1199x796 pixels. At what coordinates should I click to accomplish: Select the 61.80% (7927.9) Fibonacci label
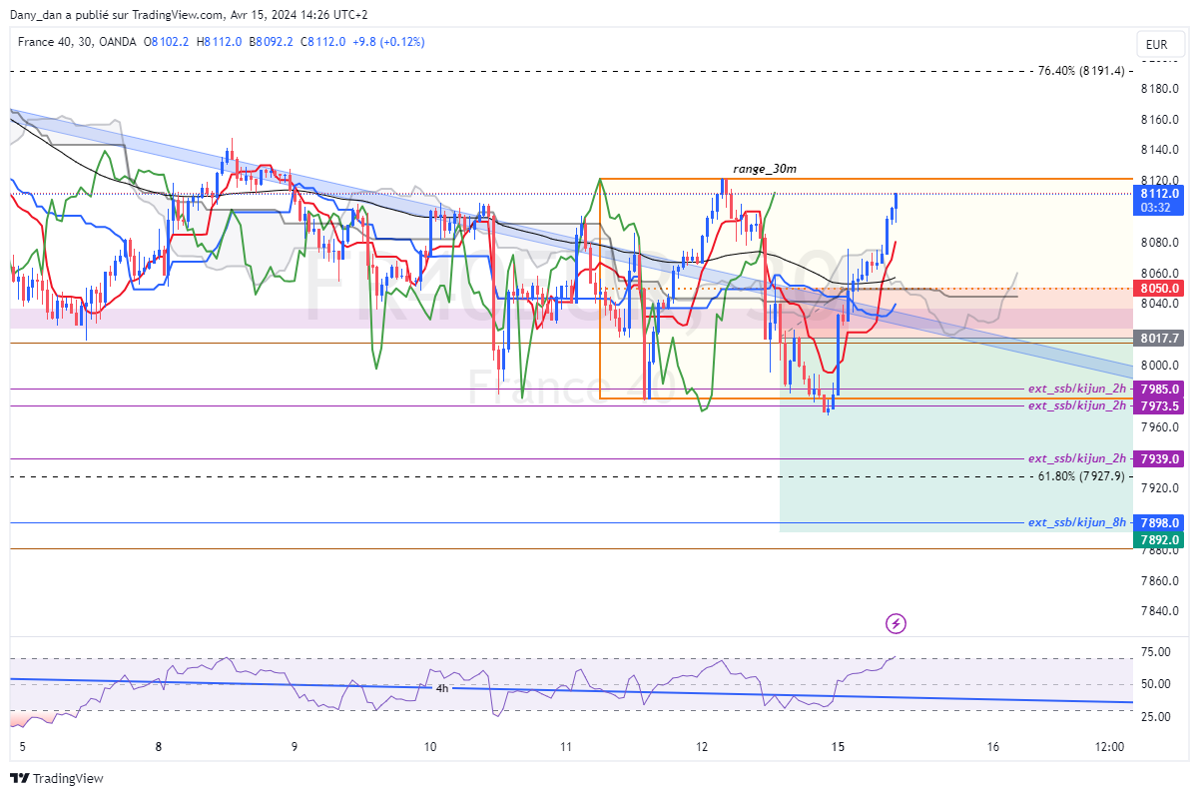(x=1082, y=476)
